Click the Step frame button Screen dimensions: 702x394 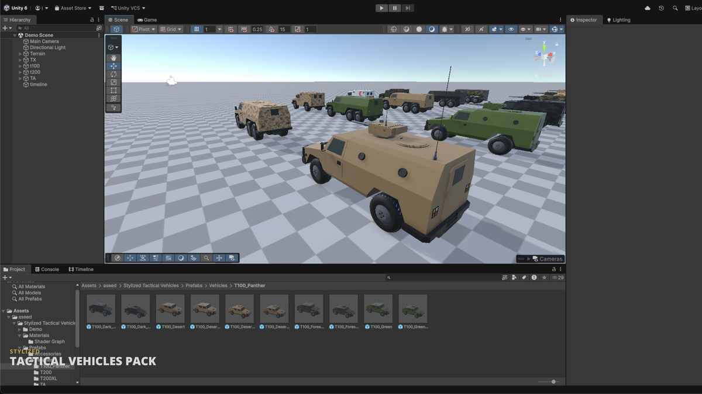408,8
